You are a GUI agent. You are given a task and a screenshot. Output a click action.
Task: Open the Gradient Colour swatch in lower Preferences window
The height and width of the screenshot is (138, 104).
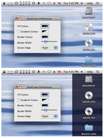(45, 100)
